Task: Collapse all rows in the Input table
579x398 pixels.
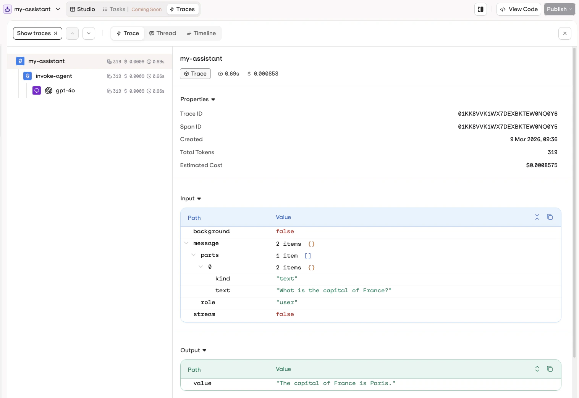Action: (537, 217)
